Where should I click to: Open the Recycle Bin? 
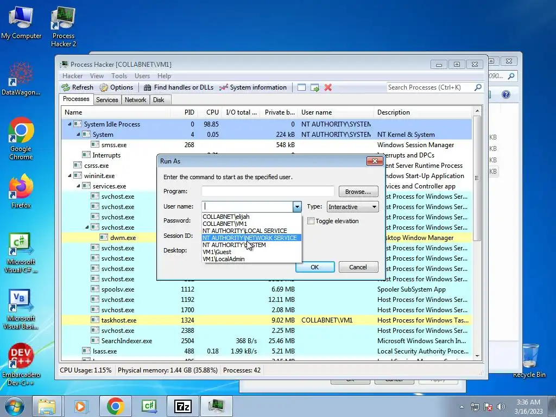529,361
